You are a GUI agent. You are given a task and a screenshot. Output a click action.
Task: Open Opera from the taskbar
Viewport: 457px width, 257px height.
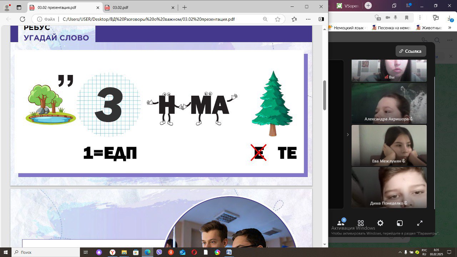point(194,252)
